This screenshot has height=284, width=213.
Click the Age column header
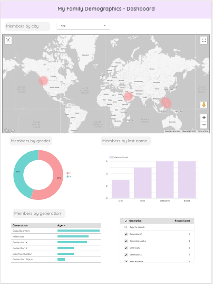click(60, 225)
